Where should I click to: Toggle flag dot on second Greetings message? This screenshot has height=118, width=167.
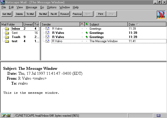[82, 33]
